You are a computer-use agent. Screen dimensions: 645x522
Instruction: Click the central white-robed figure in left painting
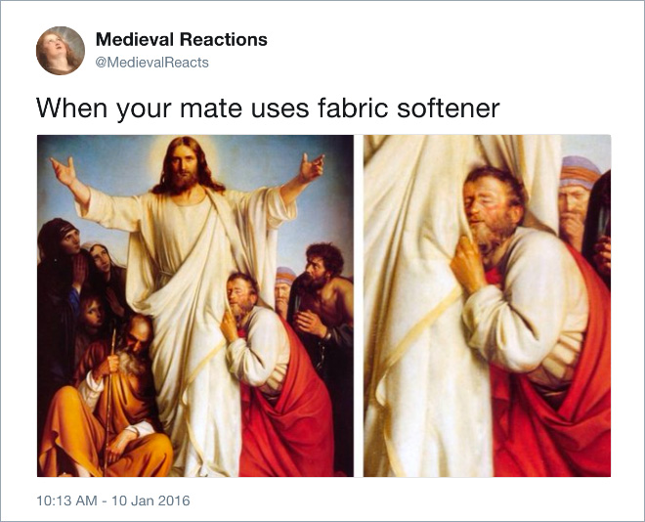click(x=188, y=288)
